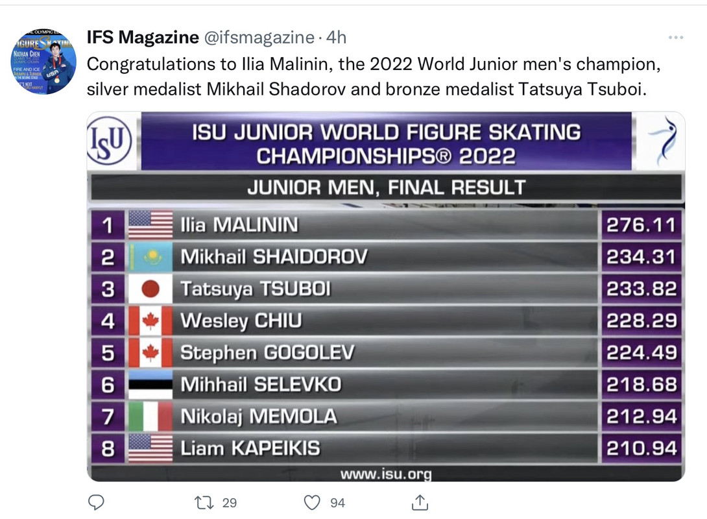Retweet this post using the retweet icon
This screenshot has width=707, height=519.
tap(204, 502)
